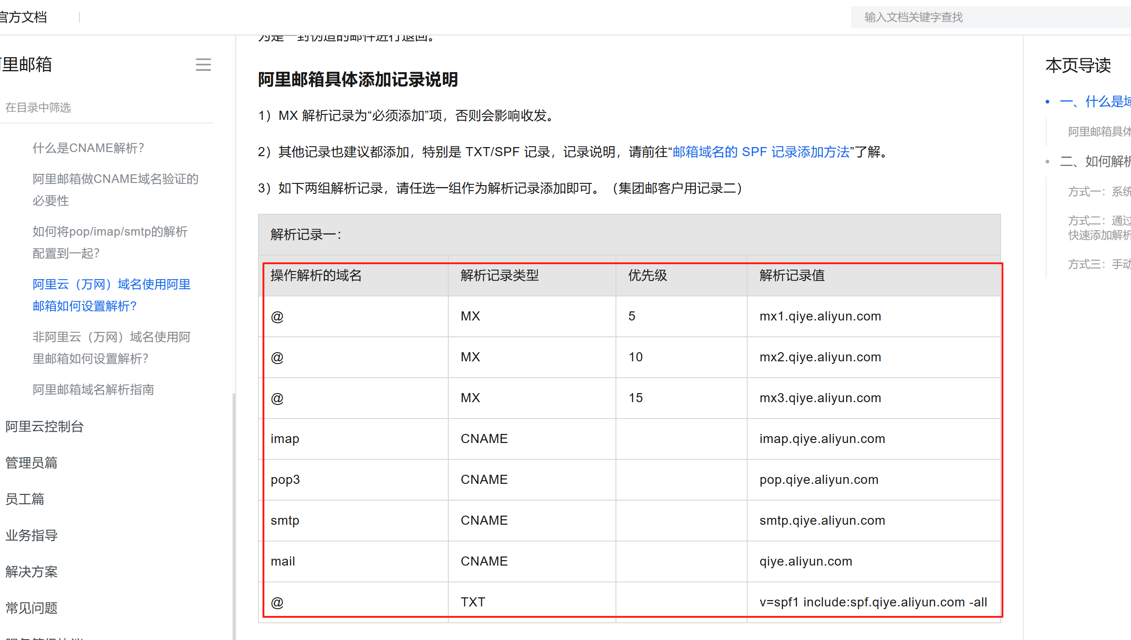The image size is (1131, 640).
Task: Open 非阿里云（万网）域名使用阿里邮箱如何设置解析? entry
Action: click(112, 348)
